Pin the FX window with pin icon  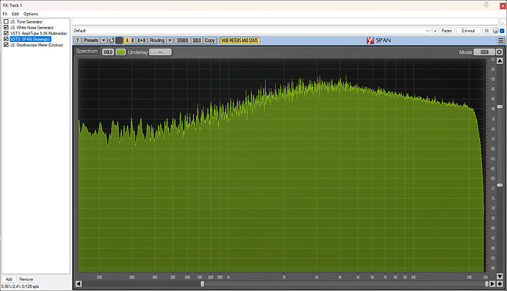point(486,5)
